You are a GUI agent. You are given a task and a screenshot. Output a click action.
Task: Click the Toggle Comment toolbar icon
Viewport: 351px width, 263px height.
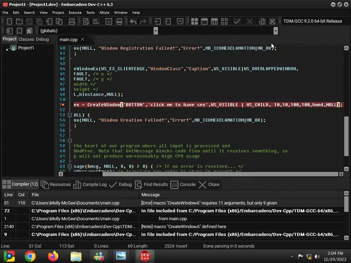pyautogui.click(x=180, y=22)
